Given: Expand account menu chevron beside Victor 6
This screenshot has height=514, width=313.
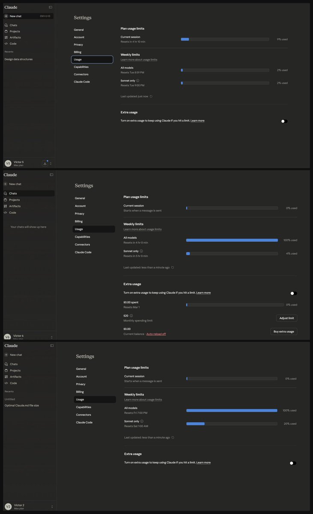Looking at the screenshot, I should (x=52, y=338).
